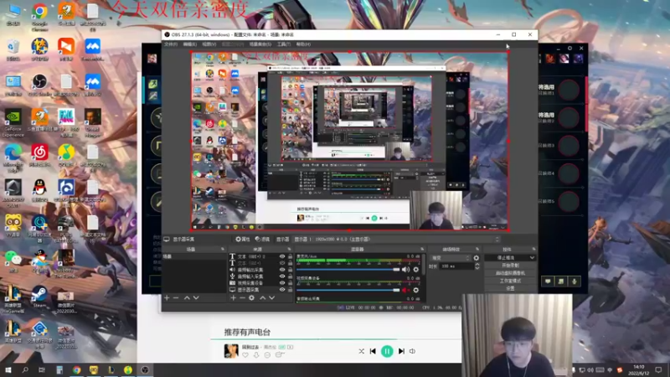Move scene up in the scenes panel

tap(187, 298)
